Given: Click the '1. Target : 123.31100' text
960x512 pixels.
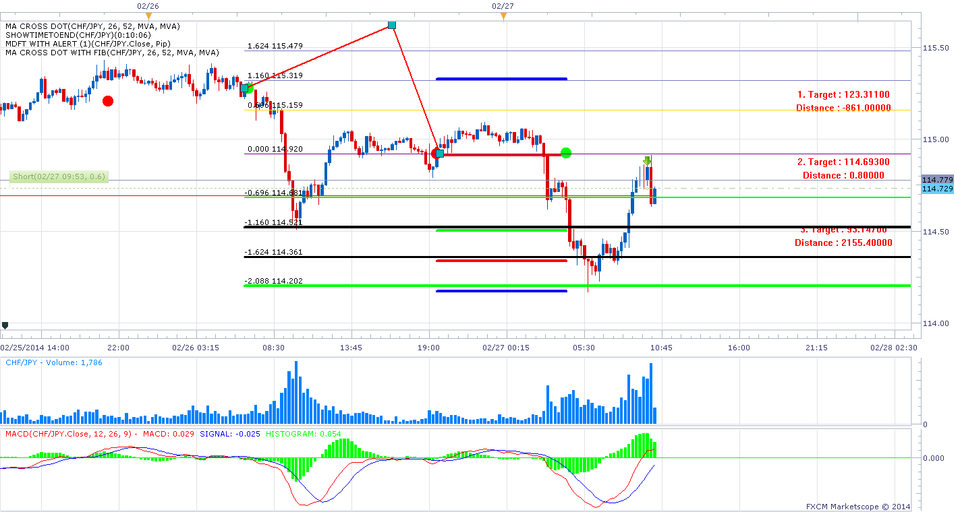Looking at the screenshot, I should pos(843,94).
